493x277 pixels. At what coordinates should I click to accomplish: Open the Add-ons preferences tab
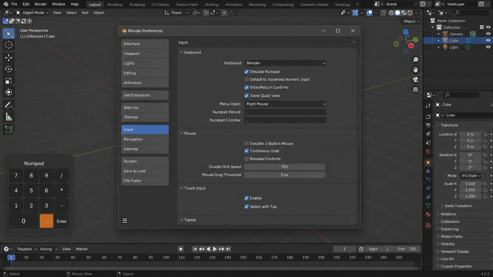click(x=145, y=107)
